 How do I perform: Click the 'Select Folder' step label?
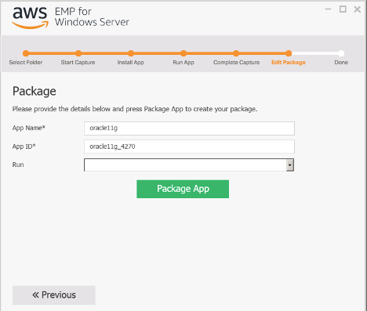coord(26,63)
